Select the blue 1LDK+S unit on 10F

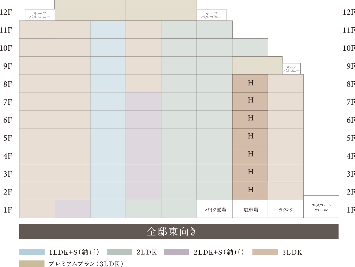click(108, 47)
